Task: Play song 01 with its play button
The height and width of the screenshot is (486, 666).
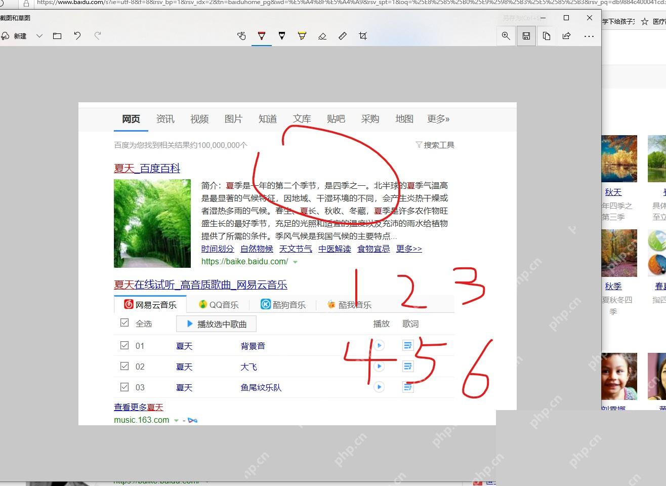Action: tap(379, 345)
